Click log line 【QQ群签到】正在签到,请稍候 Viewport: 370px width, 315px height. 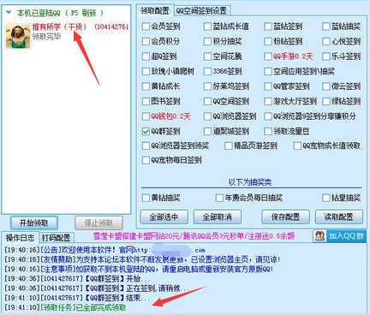97,288
